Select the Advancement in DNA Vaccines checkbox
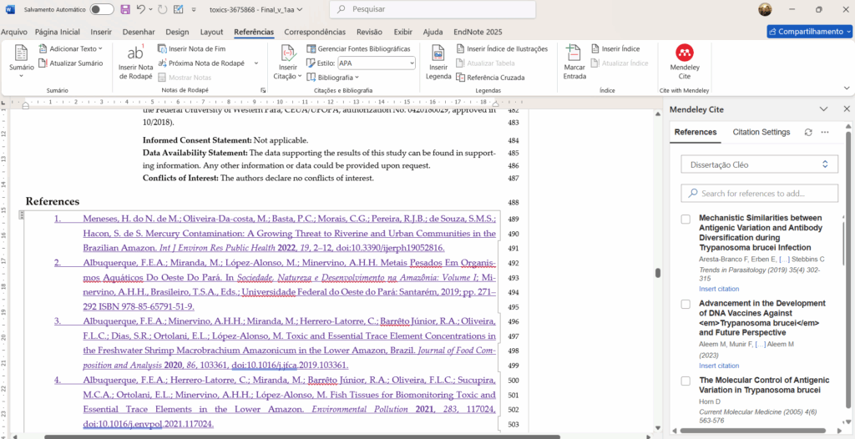The height and width of the screenshot is (439, 855). (x=686, y=305)
